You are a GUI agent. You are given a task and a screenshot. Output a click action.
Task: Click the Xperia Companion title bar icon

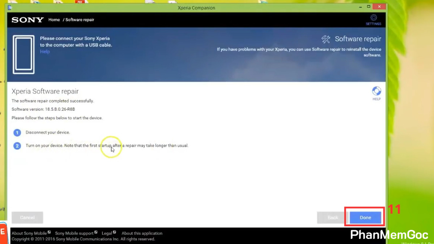[10, 8]
